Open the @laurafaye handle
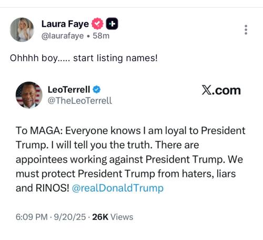Screen dimensions: 263x240 pos(63,36)
